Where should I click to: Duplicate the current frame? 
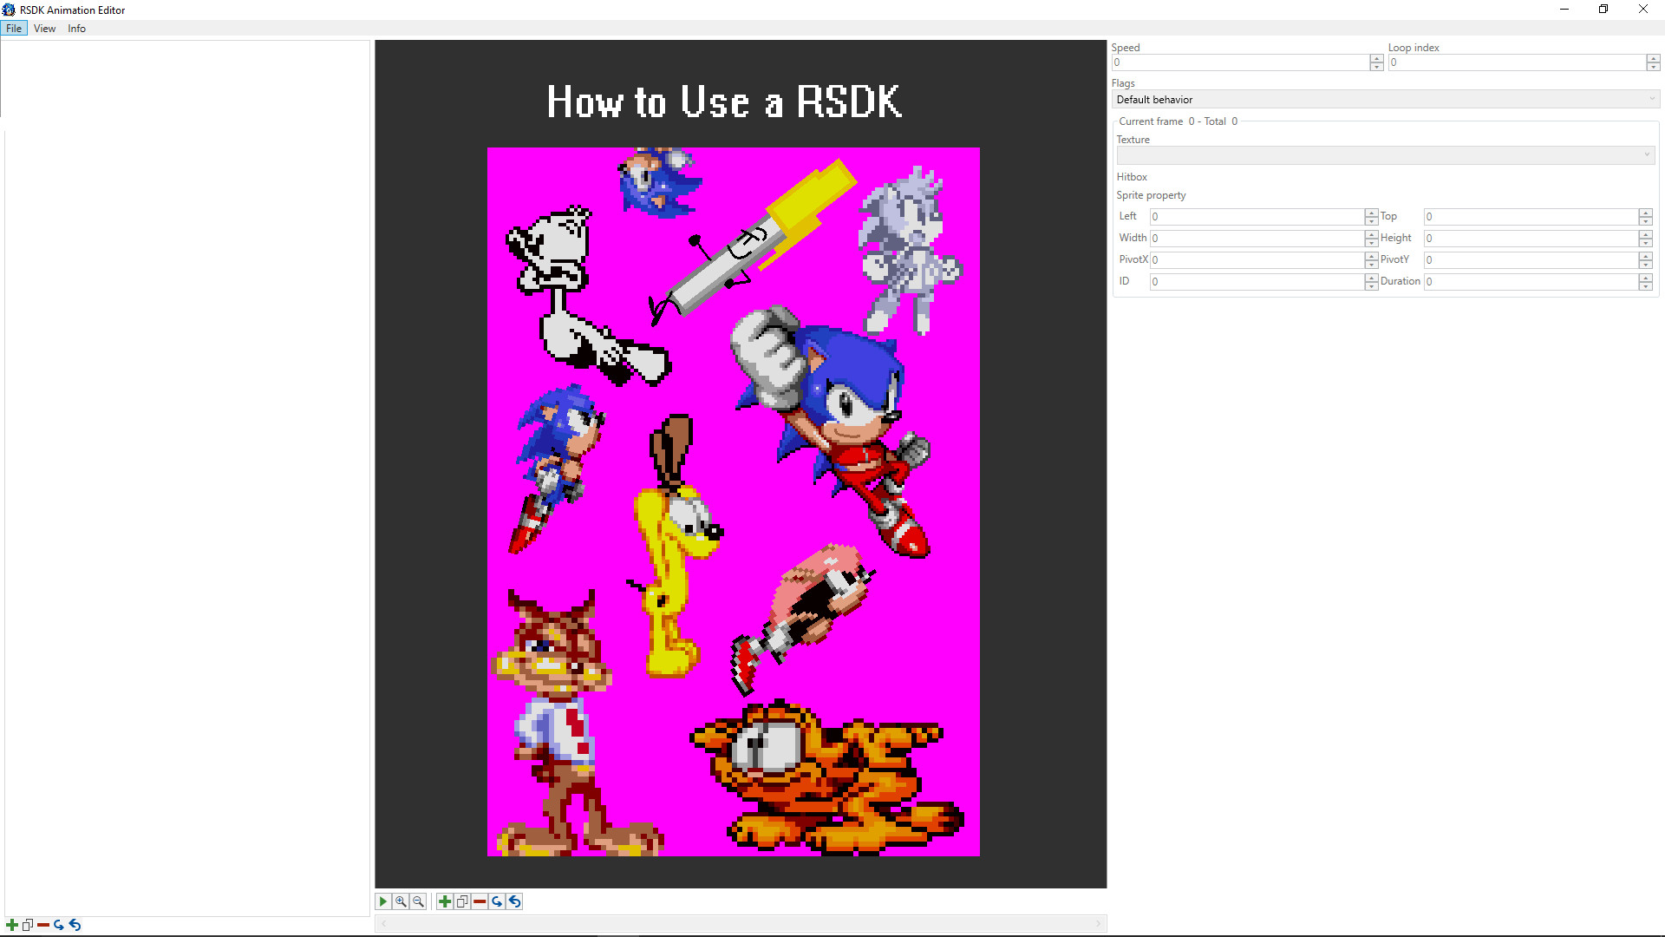pos(461,901)
